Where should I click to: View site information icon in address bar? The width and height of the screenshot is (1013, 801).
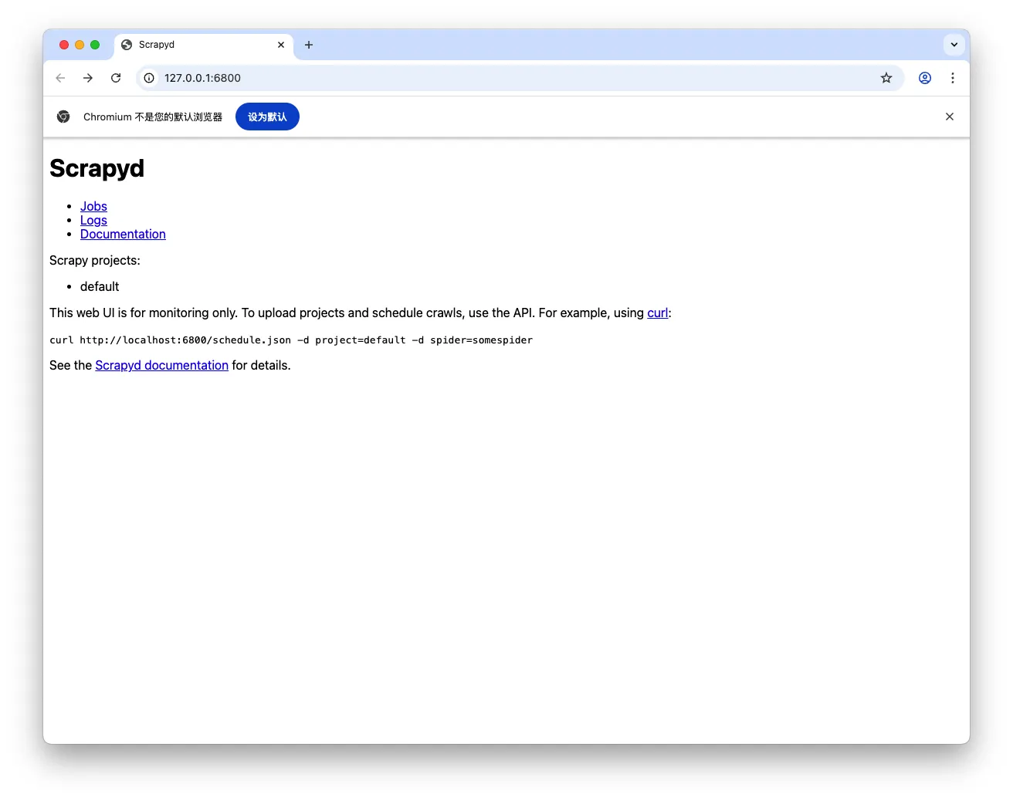(149, 78)
